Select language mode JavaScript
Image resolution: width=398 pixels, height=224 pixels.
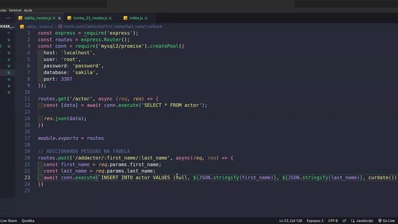362,221
